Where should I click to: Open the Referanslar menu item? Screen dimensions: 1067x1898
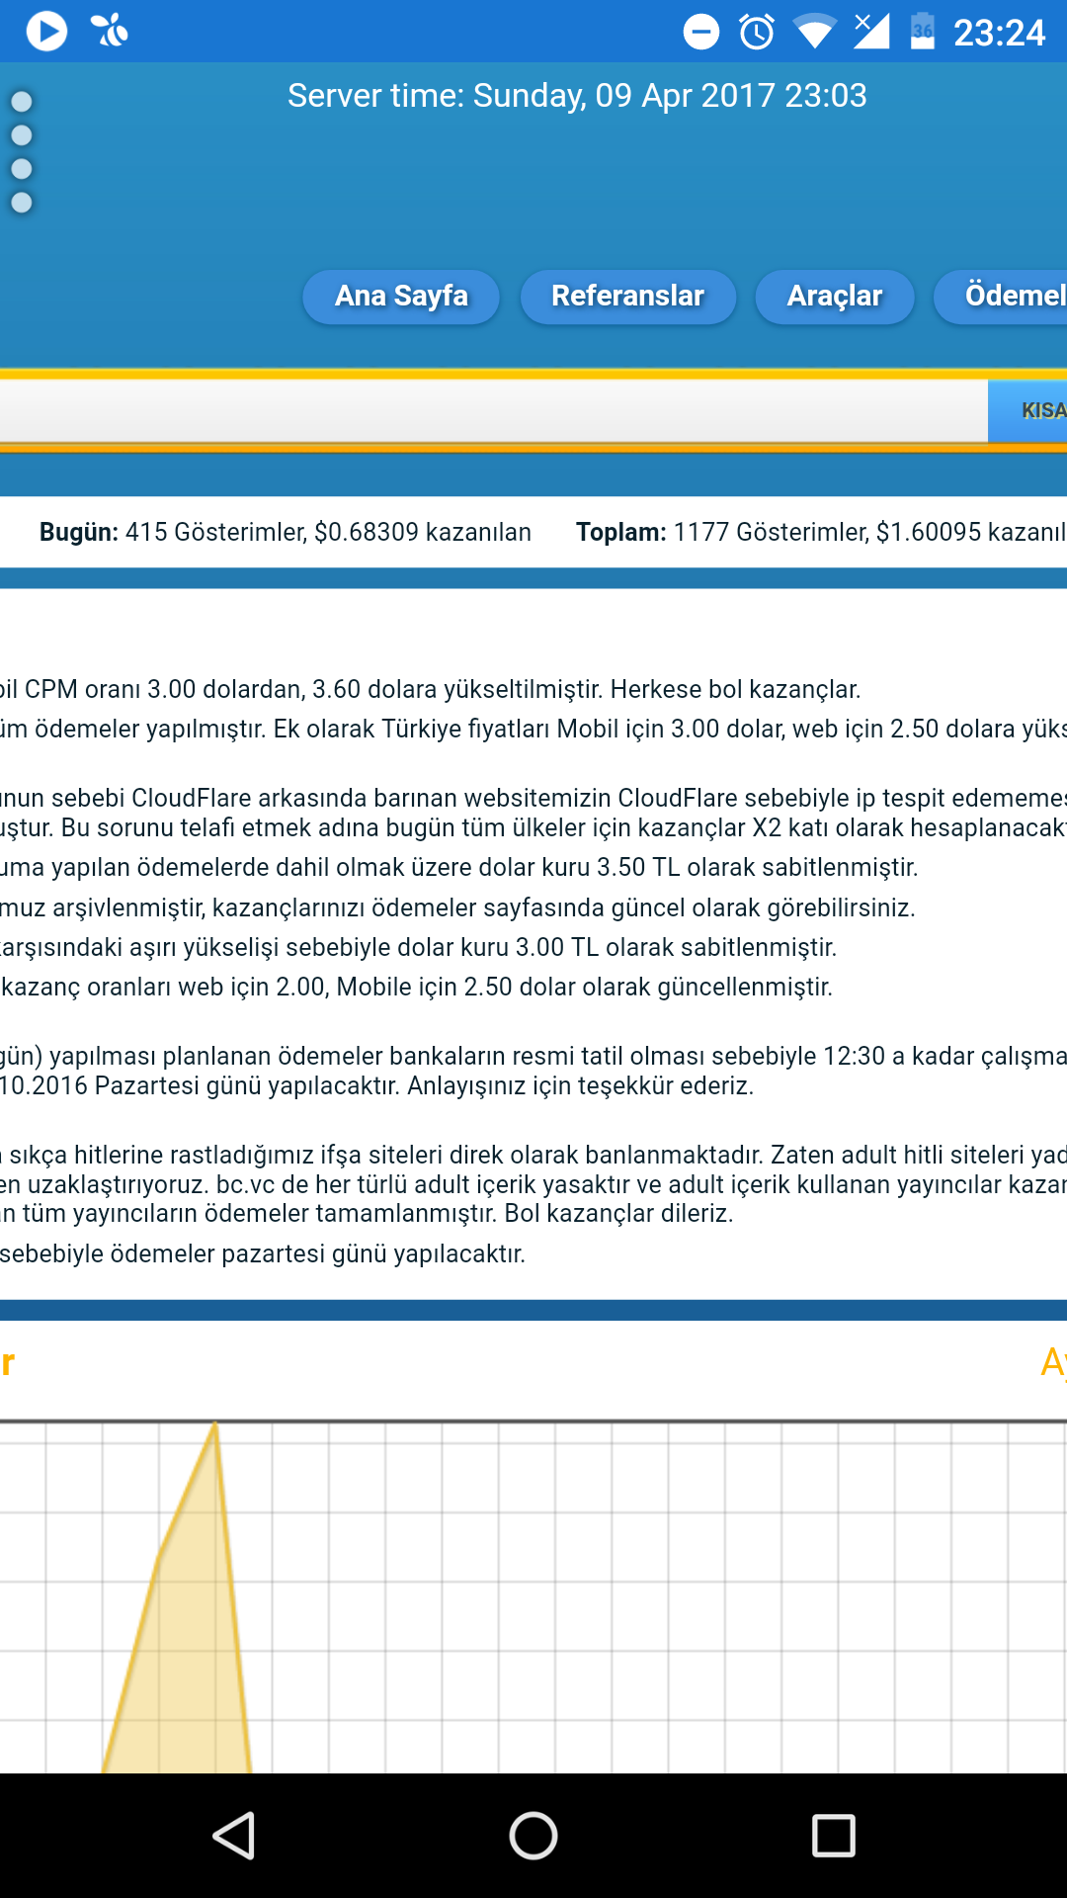point(628,297)
